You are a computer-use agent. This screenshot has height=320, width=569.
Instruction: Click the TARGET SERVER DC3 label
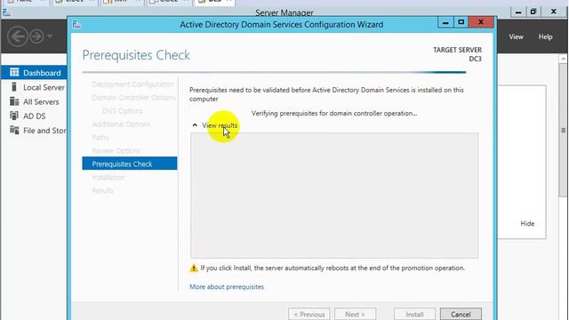[x=457, y=54]
